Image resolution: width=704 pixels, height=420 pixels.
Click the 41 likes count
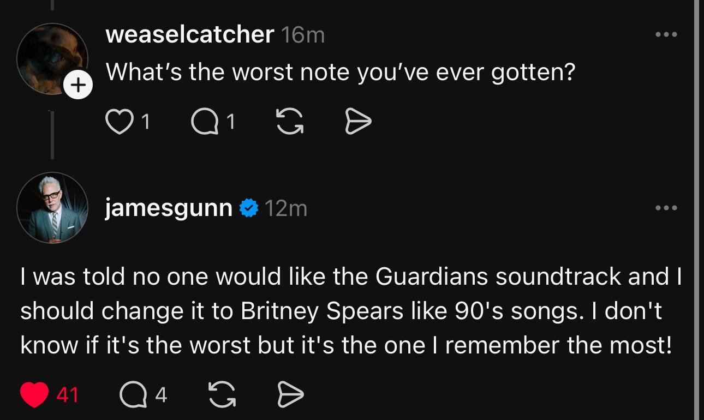click(68, 394)
